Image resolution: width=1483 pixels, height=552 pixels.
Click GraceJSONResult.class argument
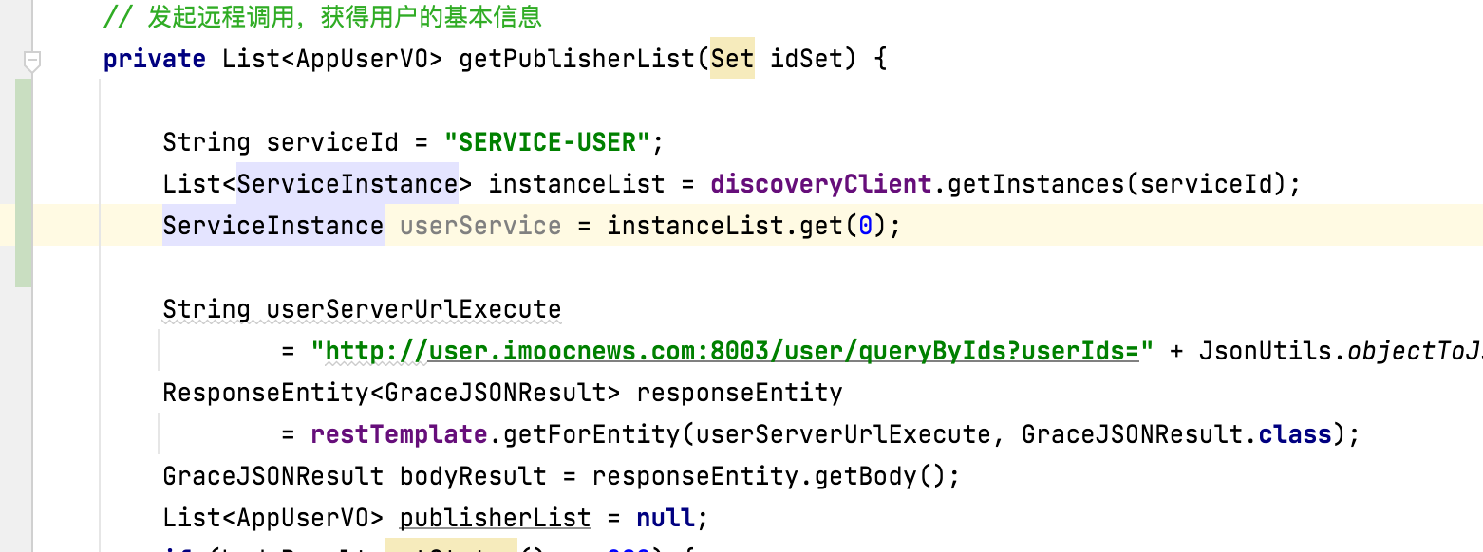pyautogui.click(x=1177, y=434)
